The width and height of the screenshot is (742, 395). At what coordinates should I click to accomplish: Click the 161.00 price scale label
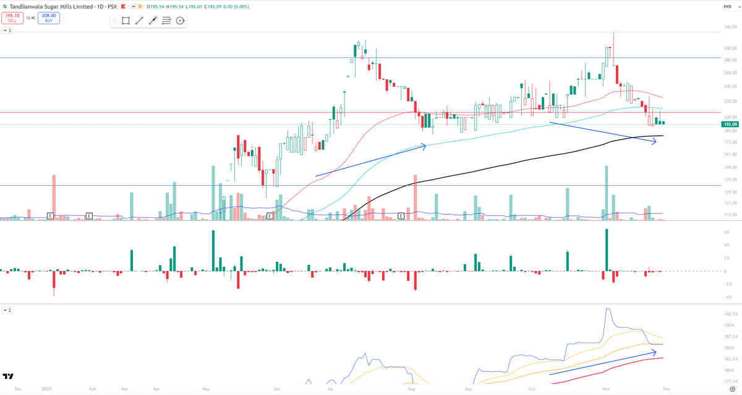(x=729, y=154)
